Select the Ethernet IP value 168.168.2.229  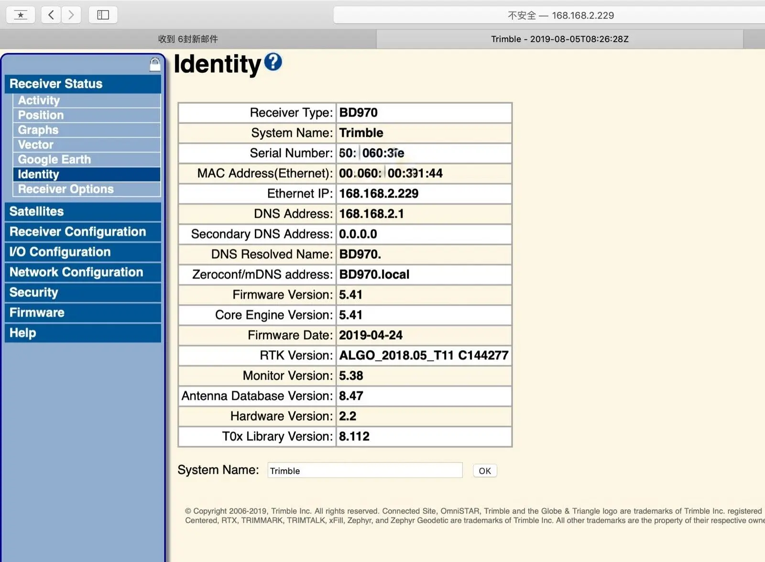coord(379,194)
